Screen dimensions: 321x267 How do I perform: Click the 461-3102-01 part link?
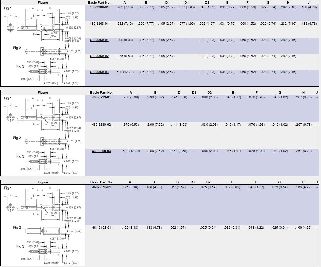(101, 228)
